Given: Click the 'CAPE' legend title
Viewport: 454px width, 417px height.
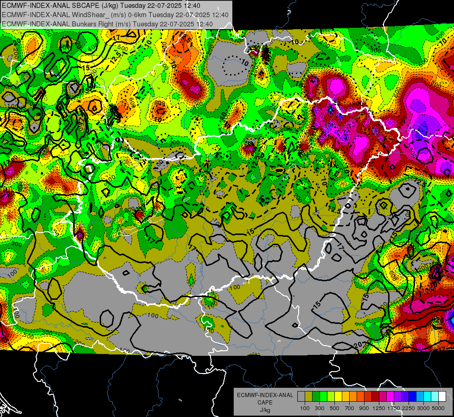Looking at the screenshot, I should tap(265, 403).
